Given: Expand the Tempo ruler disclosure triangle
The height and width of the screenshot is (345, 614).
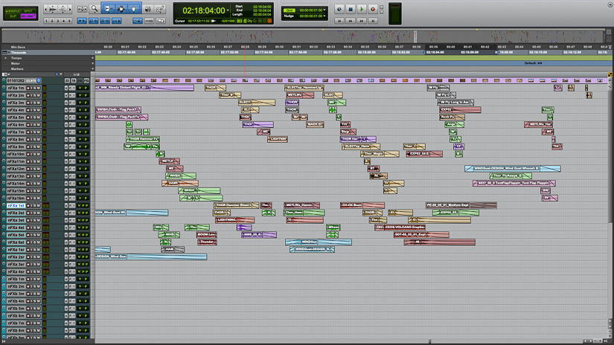Looking at the screenshot, I should 6,58.
